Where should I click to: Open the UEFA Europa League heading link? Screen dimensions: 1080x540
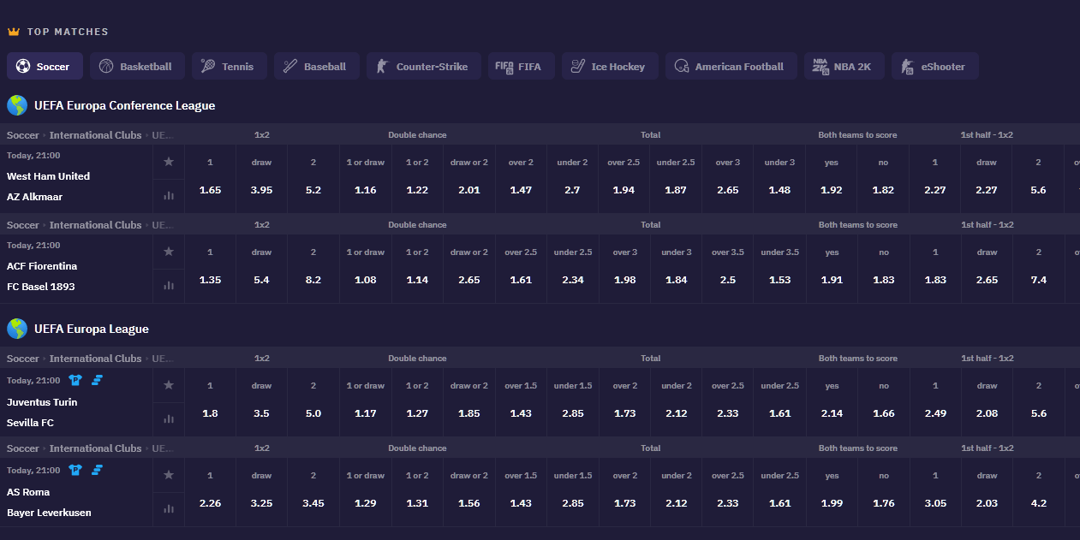coord(92,329)
